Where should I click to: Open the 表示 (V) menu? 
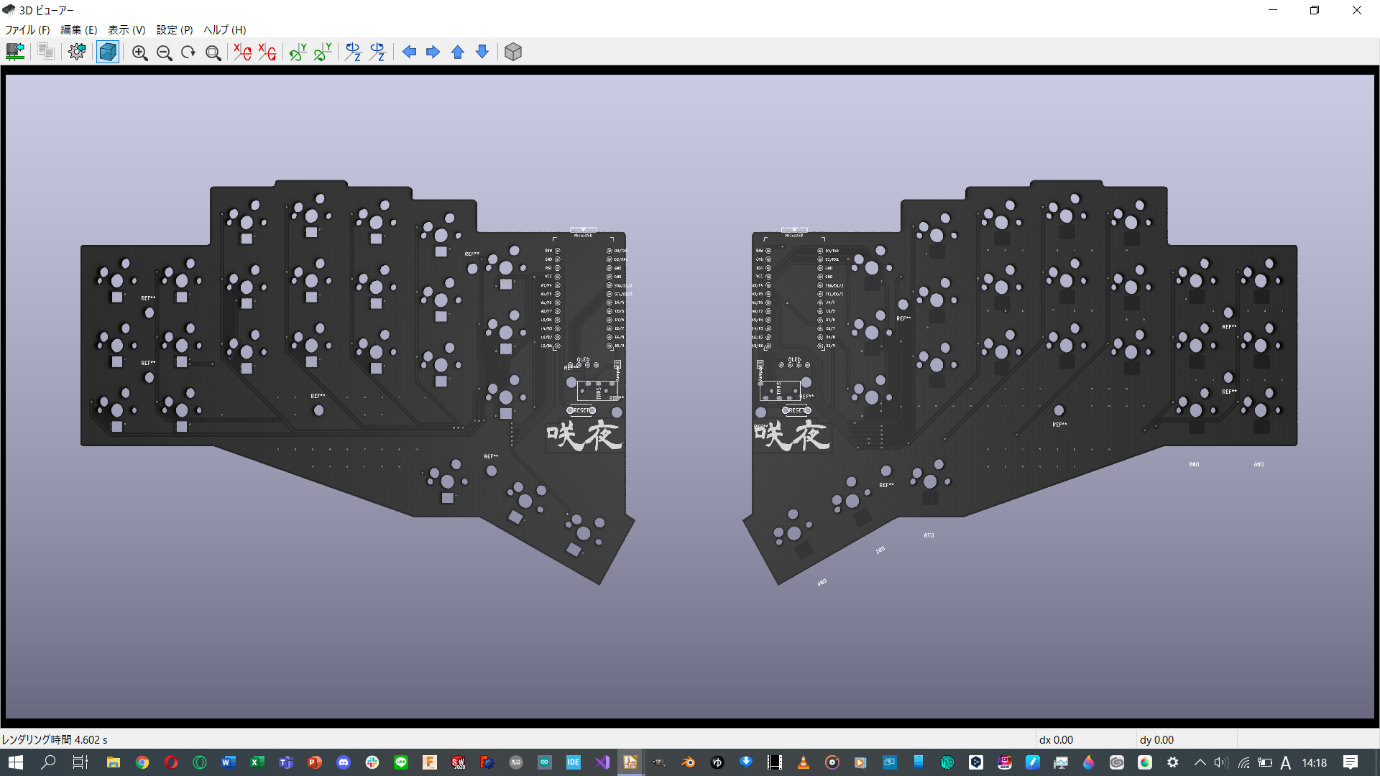pyautogui.click(x=126, y=29)
